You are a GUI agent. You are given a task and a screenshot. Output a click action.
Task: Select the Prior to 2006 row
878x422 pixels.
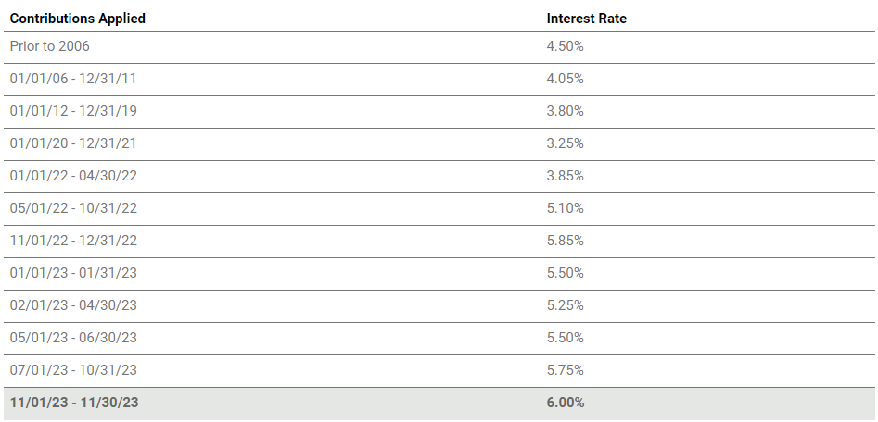click(439, 47)
